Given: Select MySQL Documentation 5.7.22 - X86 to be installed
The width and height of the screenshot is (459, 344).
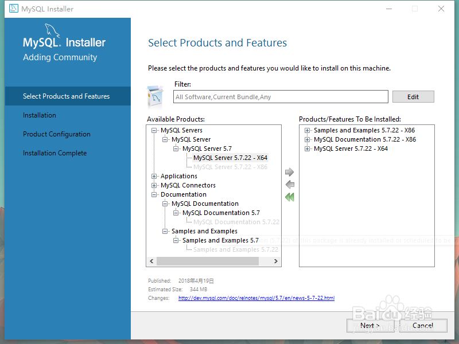Looking at the screenshot, I should [365, 139].
